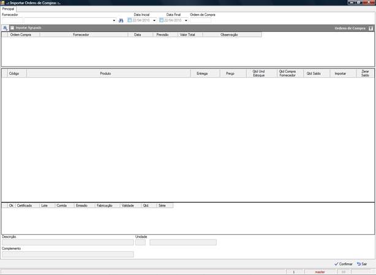
Task: Click the Zerar Saldo column header
Action: pyautogui.click(x=365, y=73)
